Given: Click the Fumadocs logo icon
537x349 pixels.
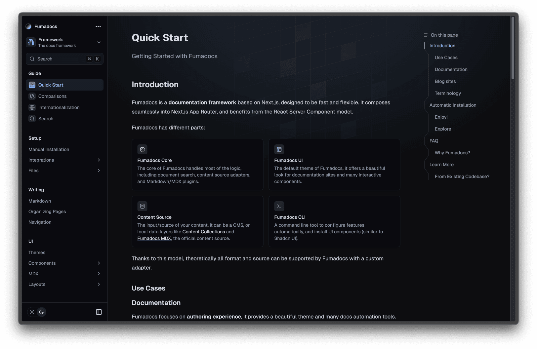Looking at the screenshot, I should 28,26.
